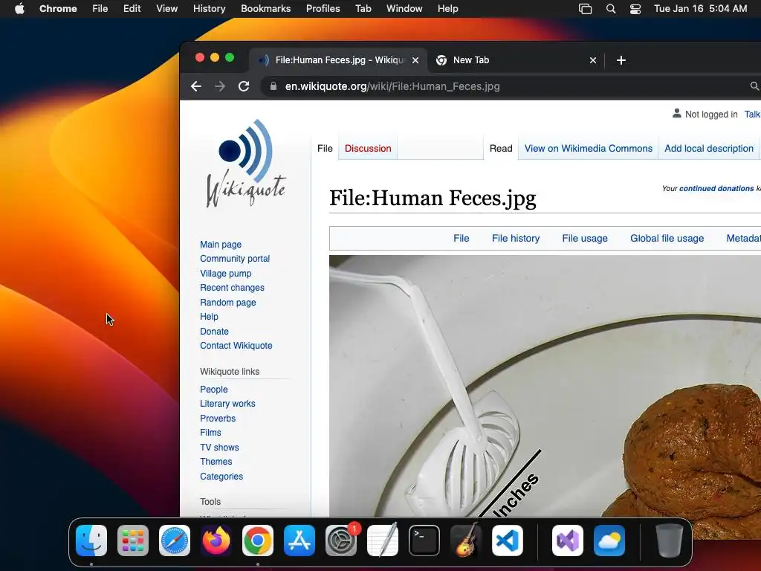Viewport: 761px width, 571px height.
Task: Click the continued donations link
Action: pyautogui.click(x=716, y=188)
